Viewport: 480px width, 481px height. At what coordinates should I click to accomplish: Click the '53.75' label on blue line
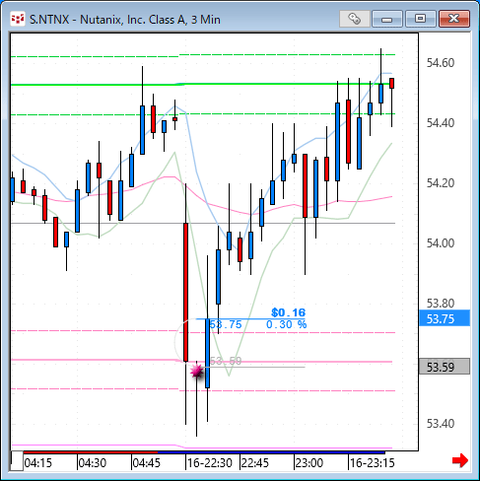[226, 324]
